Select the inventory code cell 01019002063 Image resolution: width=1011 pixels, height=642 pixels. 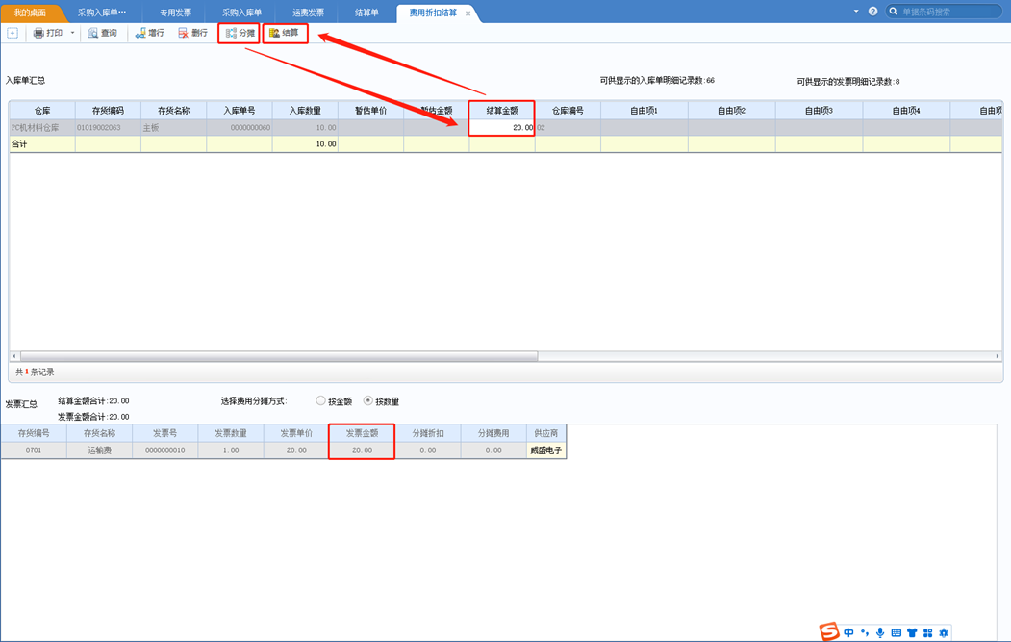[108, 127]
